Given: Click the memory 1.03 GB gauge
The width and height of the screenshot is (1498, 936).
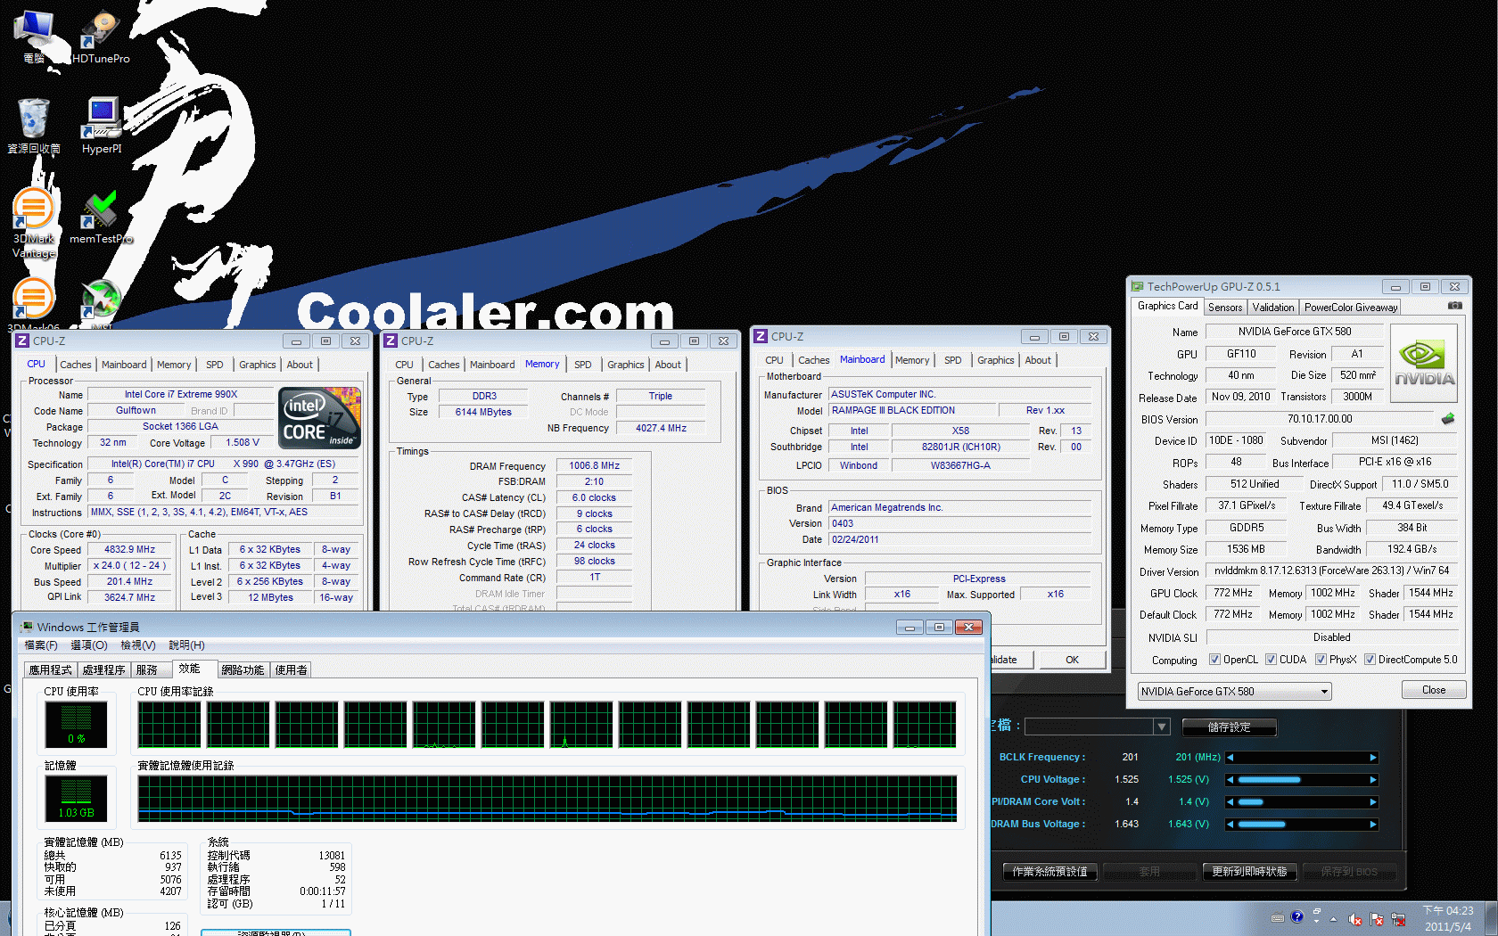Looking at the screenshot, I should 77,798.
